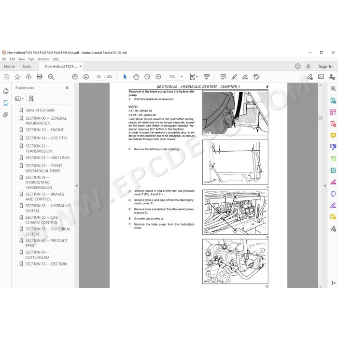Toggle the Bookmarks panel sidebar icon

[6, 103]
